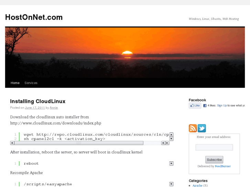Image resolution: width=250 pixels, height=187 pixels.
Task: Click the 'Recompile Apache' paragraph text
Action: click(x=26, y=173)
